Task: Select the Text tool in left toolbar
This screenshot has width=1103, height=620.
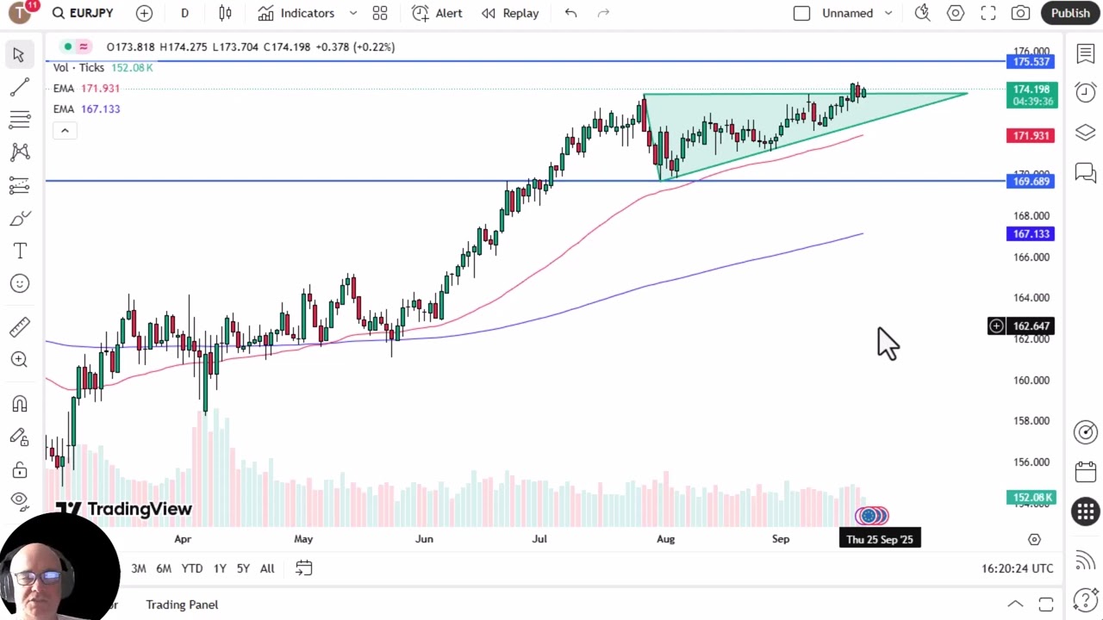Action: click(x=19, y=251)
